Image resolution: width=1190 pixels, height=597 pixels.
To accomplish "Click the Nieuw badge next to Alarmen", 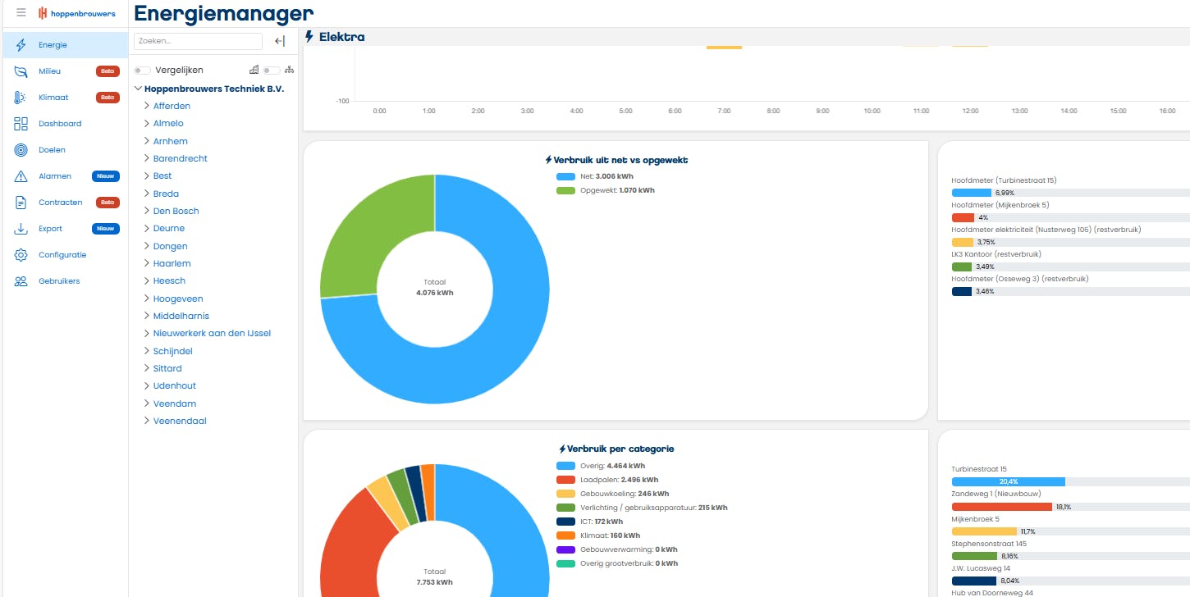I will click(x=106, y=176).
